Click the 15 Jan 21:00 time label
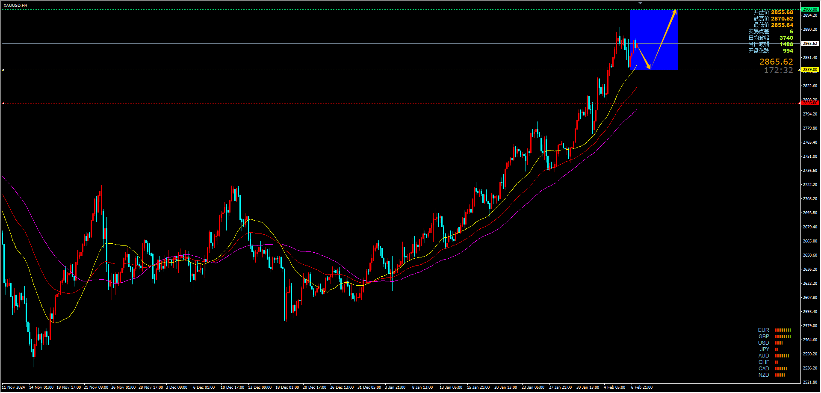This screenshot has height=393, width=821. (x=478, y=387)
